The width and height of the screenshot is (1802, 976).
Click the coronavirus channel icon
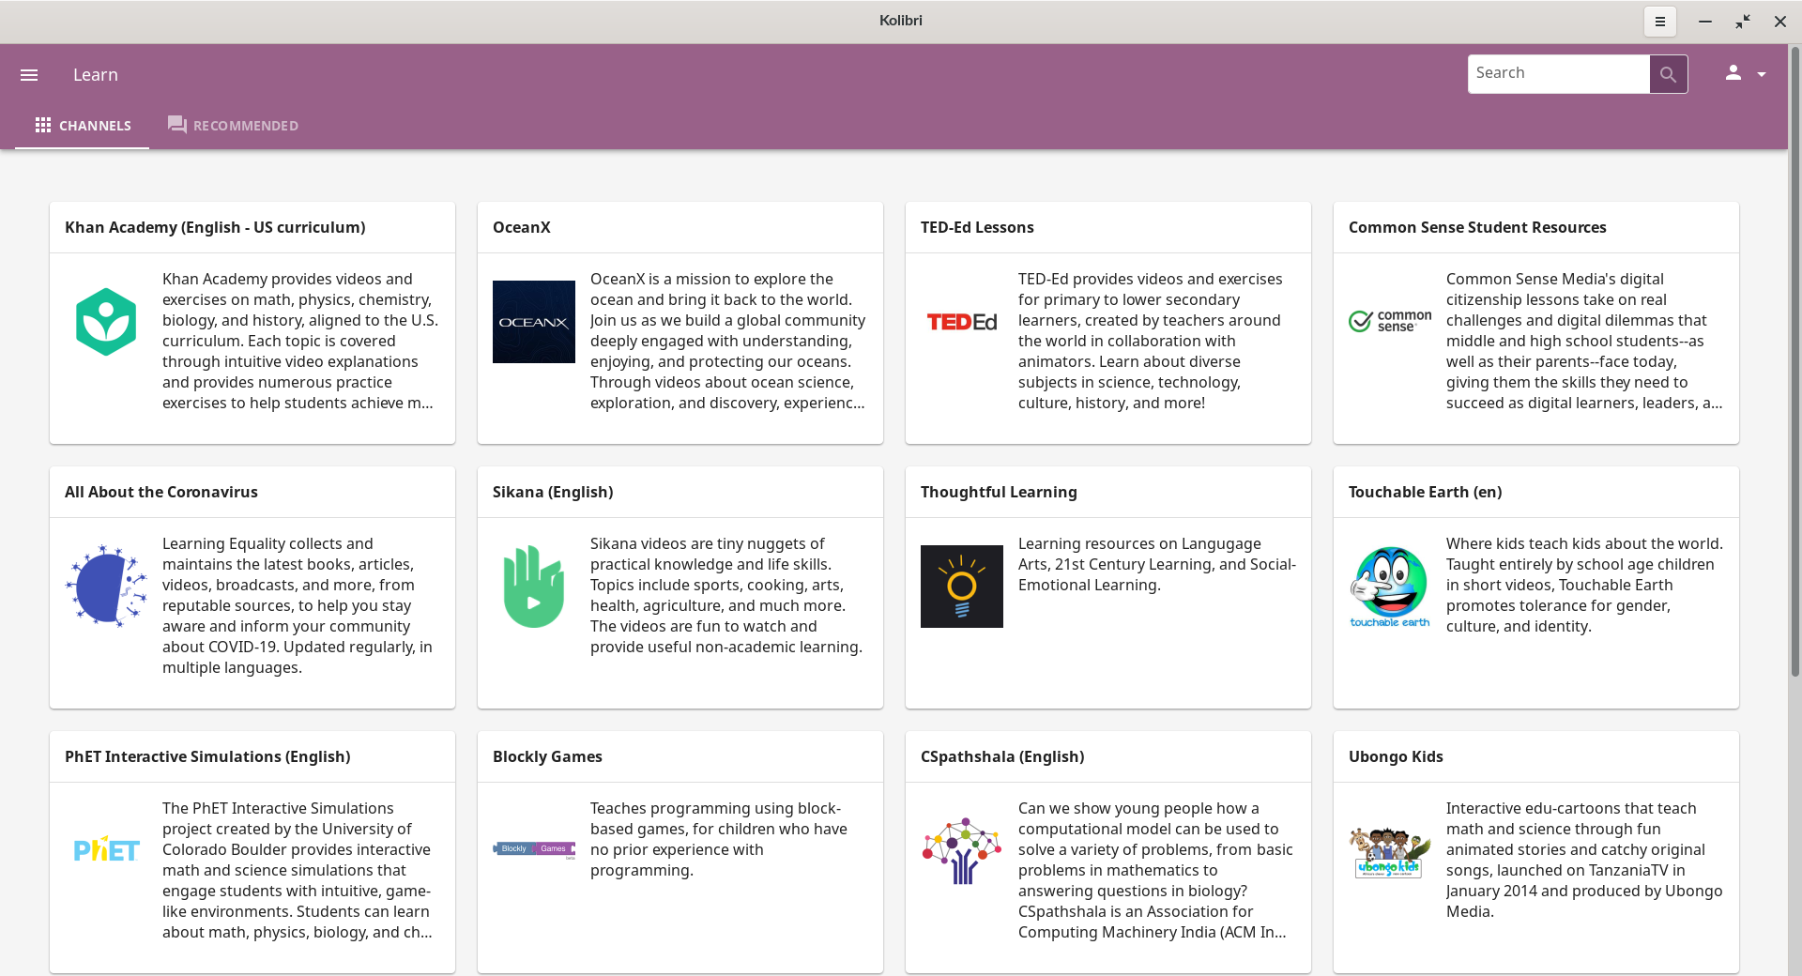[106, 587]
